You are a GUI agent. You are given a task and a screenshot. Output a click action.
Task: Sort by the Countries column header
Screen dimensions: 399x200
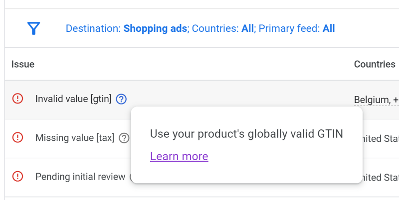coord(375,64)
